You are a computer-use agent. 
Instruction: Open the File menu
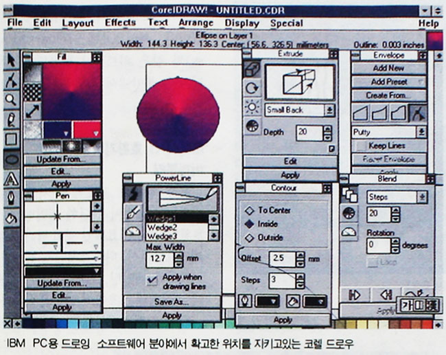(15, 23)
